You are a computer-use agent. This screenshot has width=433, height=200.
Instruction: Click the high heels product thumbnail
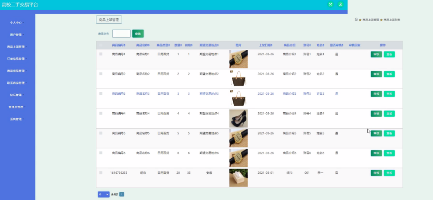238,118
